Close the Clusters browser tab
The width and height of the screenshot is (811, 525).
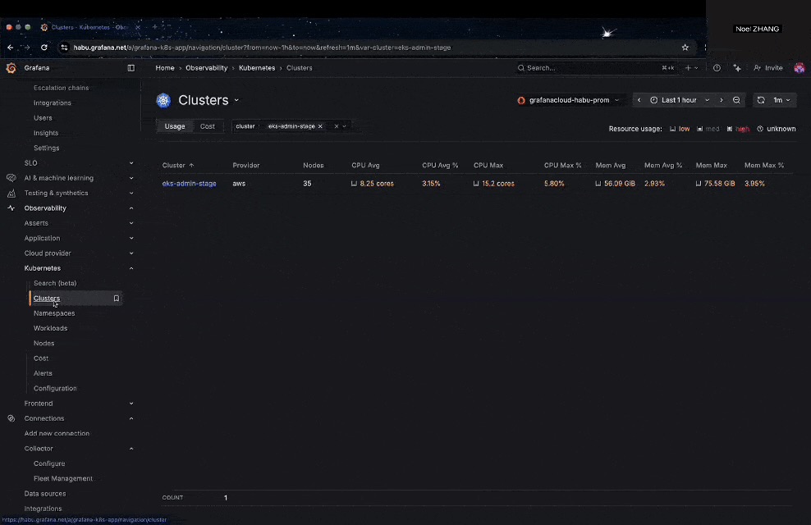(138, 27)
